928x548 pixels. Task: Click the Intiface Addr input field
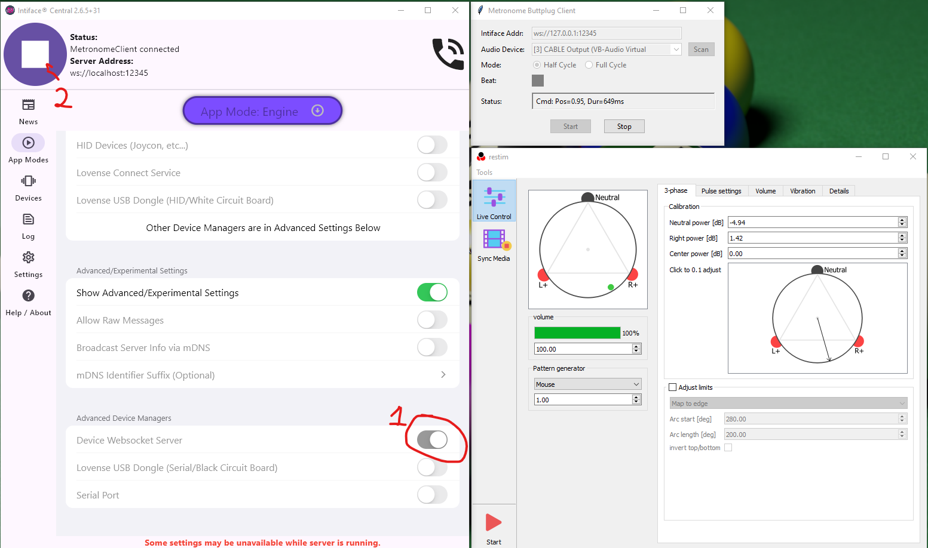tap(607, 33)
